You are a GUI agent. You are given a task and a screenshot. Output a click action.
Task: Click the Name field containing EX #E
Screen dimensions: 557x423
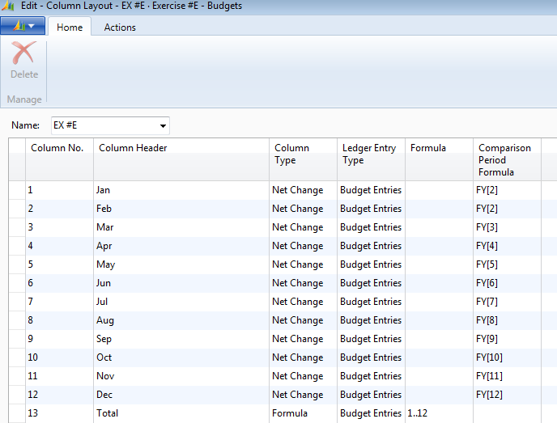click(103, 126)
